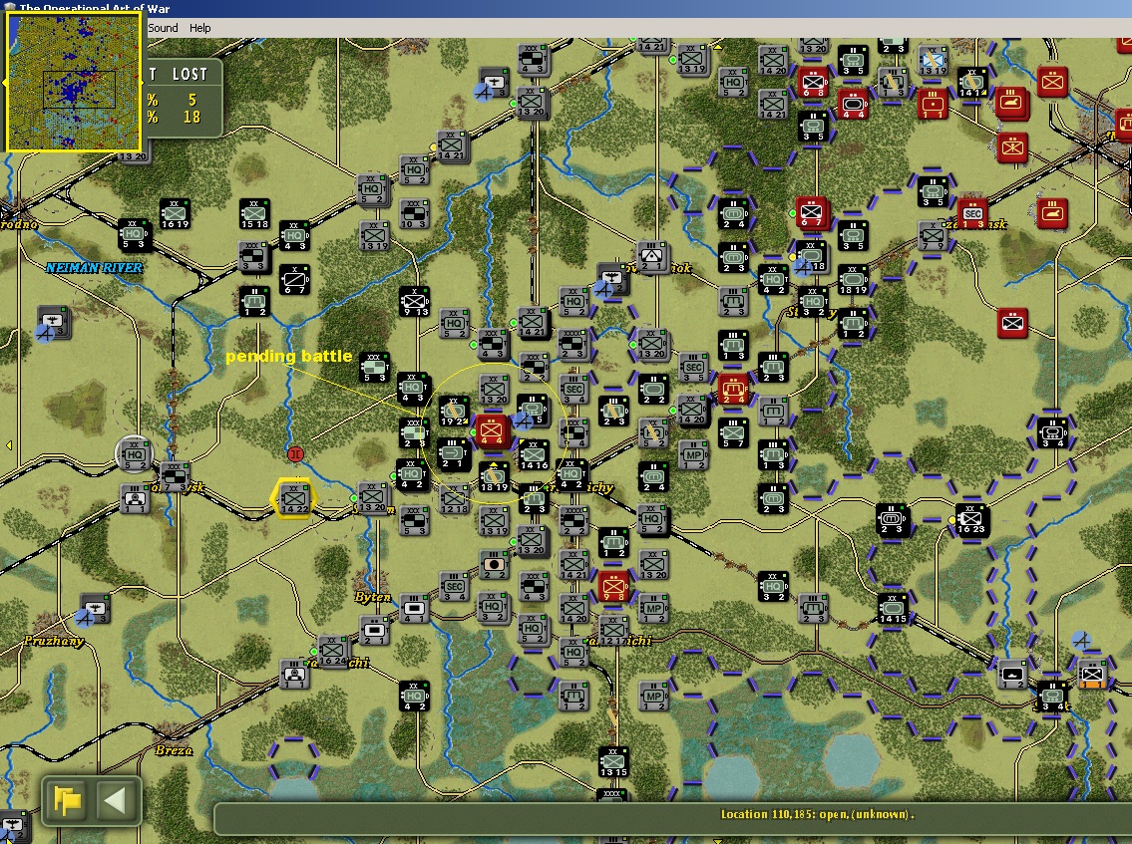Select infantry division 15 18
The height and width of the screenshot is (844, 1132).
point(254,213)
